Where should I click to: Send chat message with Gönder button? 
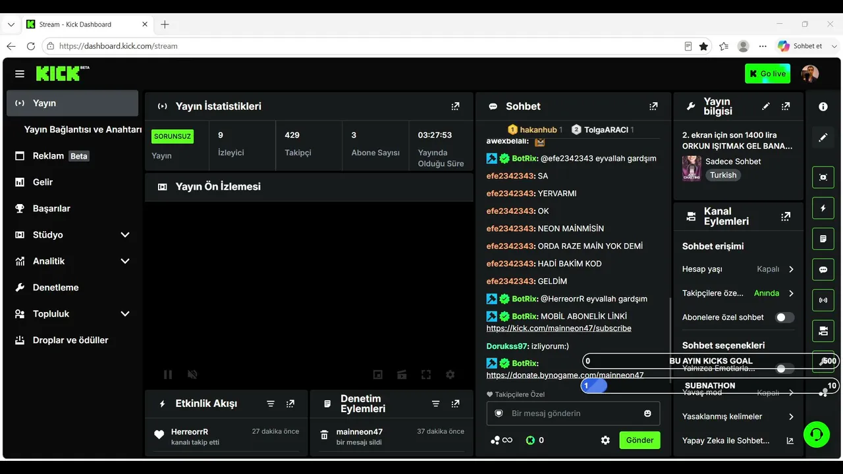click(x=639, y=440)
